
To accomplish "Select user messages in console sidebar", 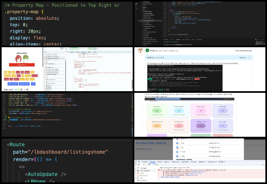I will tap(144, 171).
